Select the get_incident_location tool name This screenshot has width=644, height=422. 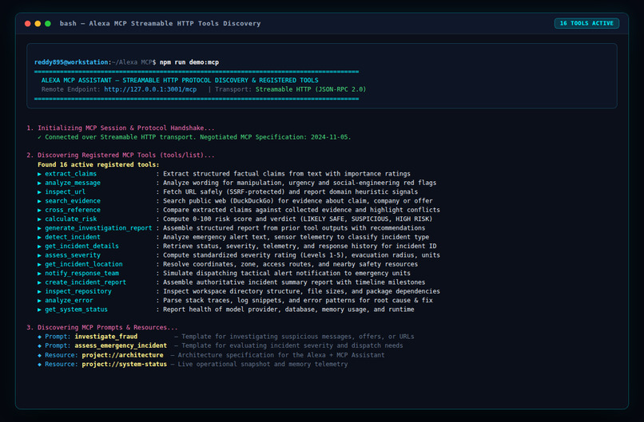[x=84, y=264]
